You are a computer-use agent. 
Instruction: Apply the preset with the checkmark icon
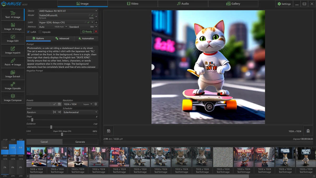(55, 104)
